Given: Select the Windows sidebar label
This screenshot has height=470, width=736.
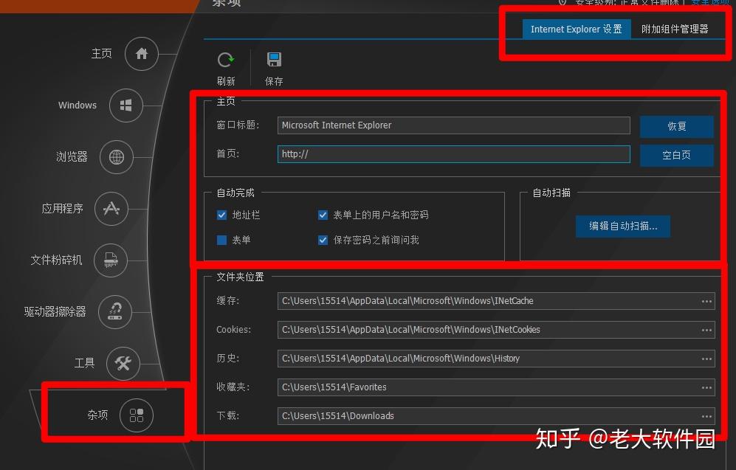Looking at the screenshot, I should point(78,106).
